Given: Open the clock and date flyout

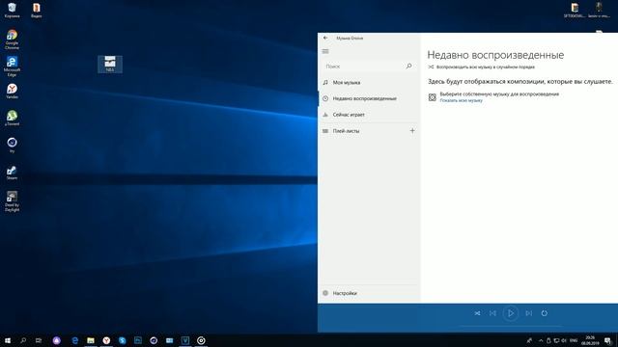Looking at the screenshot, I should 590,340.
